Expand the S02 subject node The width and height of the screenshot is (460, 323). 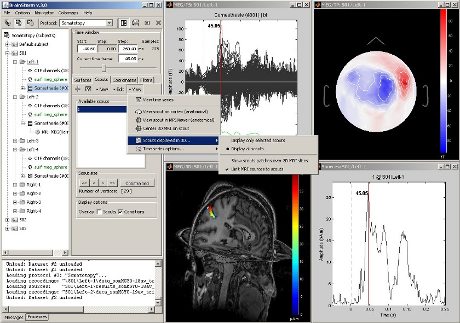point(7,220)
